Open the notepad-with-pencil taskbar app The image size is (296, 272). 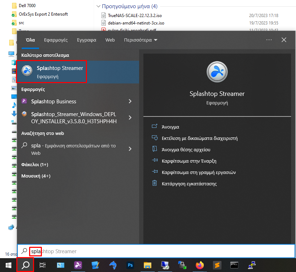95,265
